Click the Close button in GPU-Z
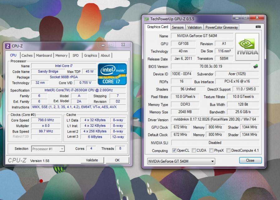Viewport: 280px width, 200px height. pyautogui.click(x=250, y=160)
